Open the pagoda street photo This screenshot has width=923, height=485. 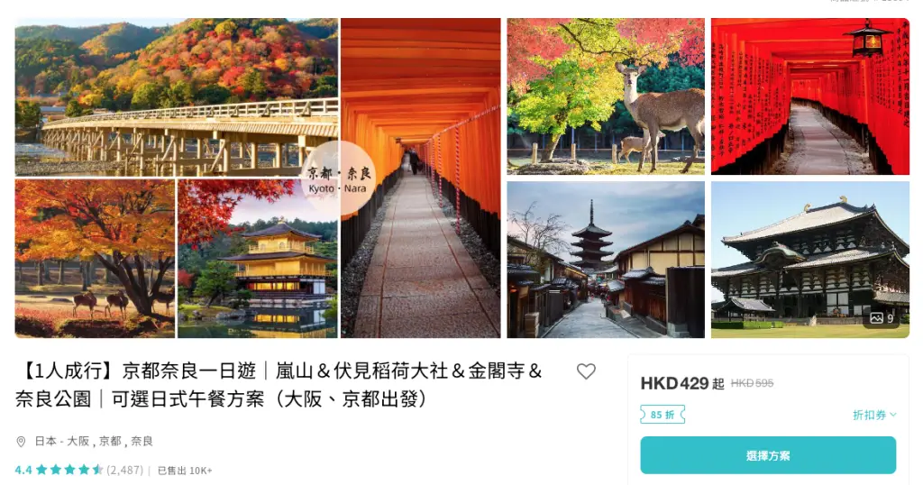click(606, 260)
